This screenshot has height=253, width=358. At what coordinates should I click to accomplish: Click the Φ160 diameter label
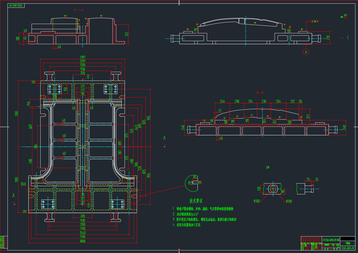click(256, 201)
